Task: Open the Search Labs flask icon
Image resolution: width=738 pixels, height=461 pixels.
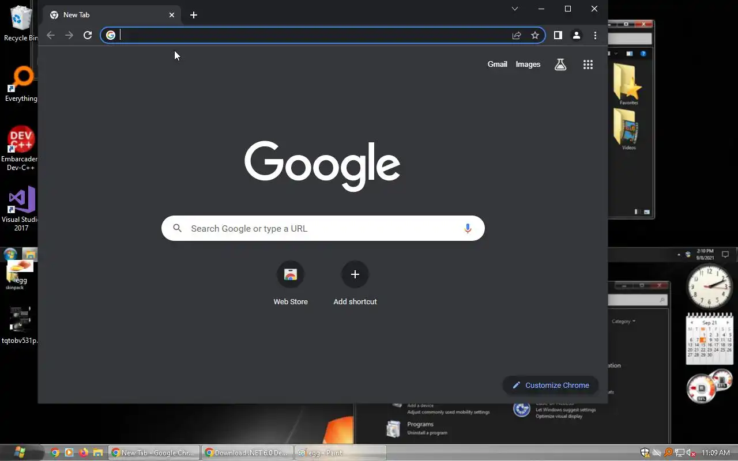Action: [x=560, y=65]
